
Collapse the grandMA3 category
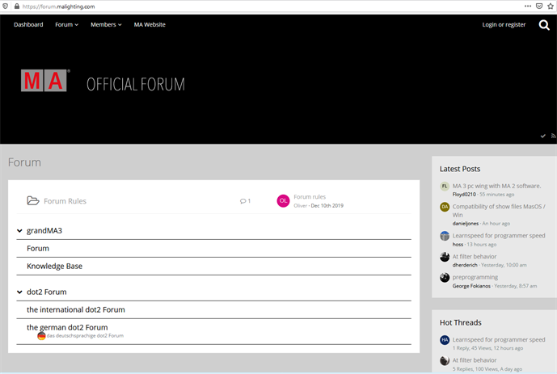pos(19,231)
